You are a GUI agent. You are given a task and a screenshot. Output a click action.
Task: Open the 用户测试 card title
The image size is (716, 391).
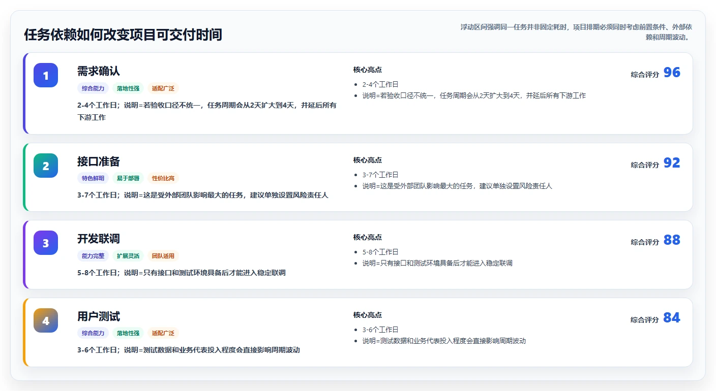point(99,316)
